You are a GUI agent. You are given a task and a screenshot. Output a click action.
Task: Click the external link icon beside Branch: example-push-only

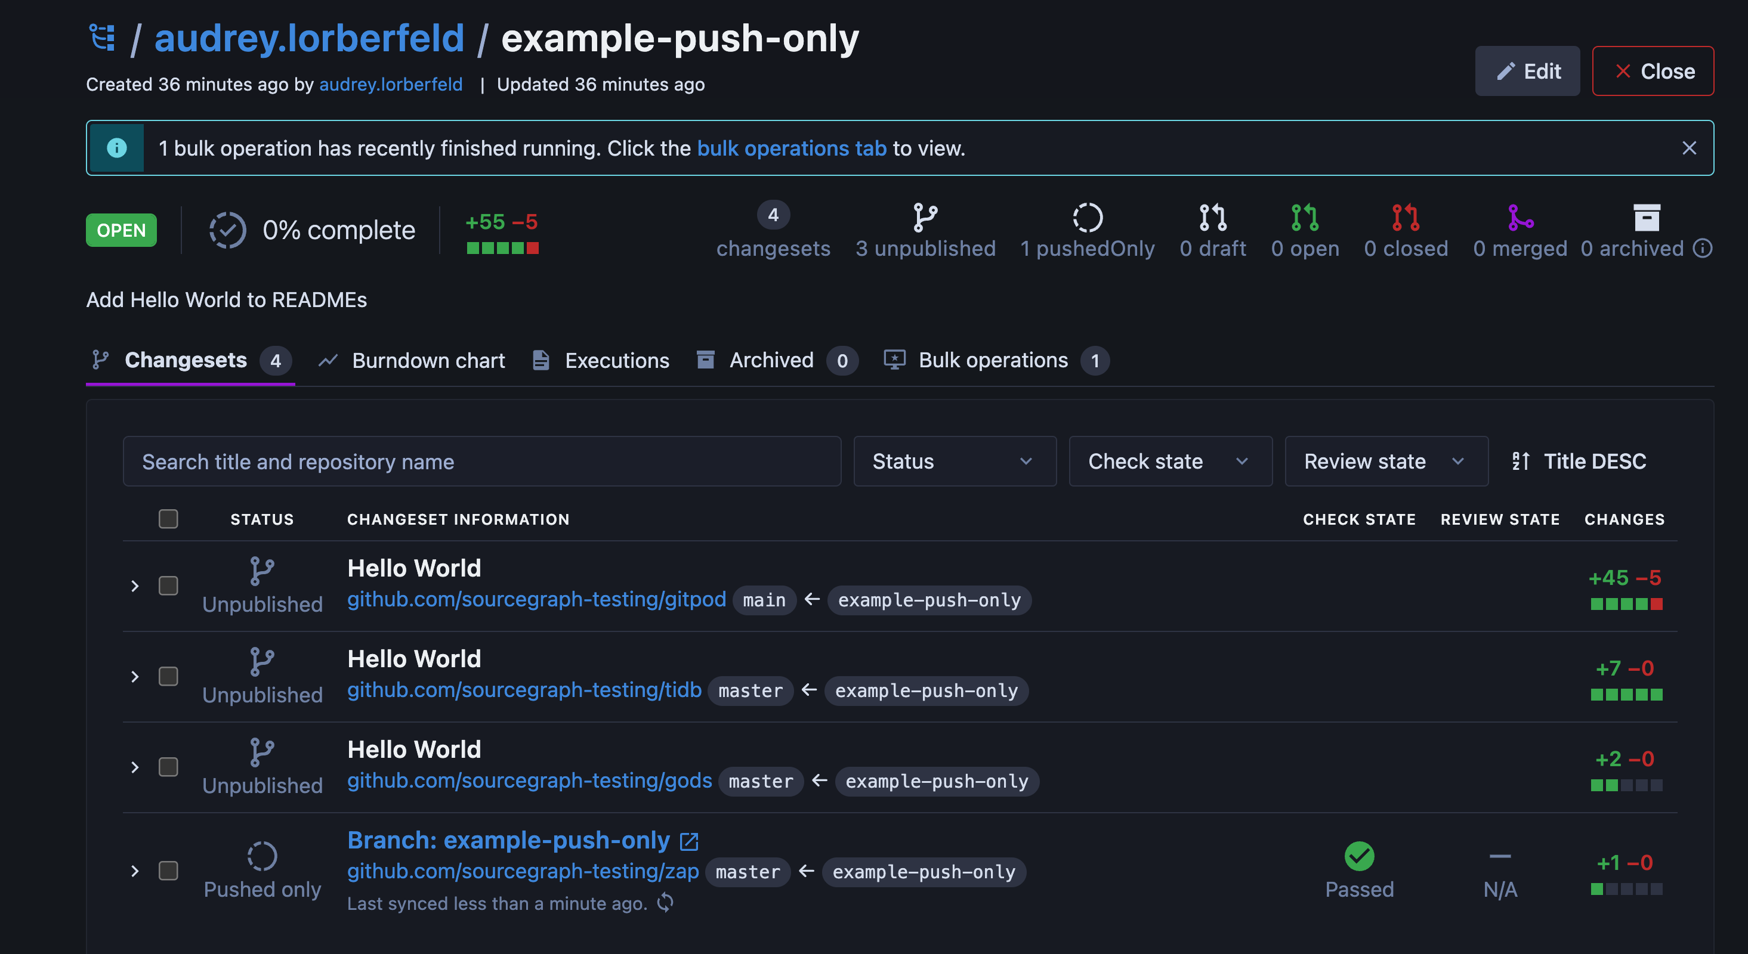click(688, 841)
